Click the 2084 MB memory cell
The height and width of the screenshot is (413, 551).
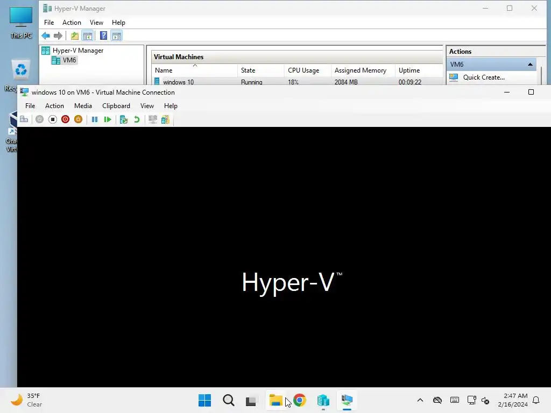346,82
